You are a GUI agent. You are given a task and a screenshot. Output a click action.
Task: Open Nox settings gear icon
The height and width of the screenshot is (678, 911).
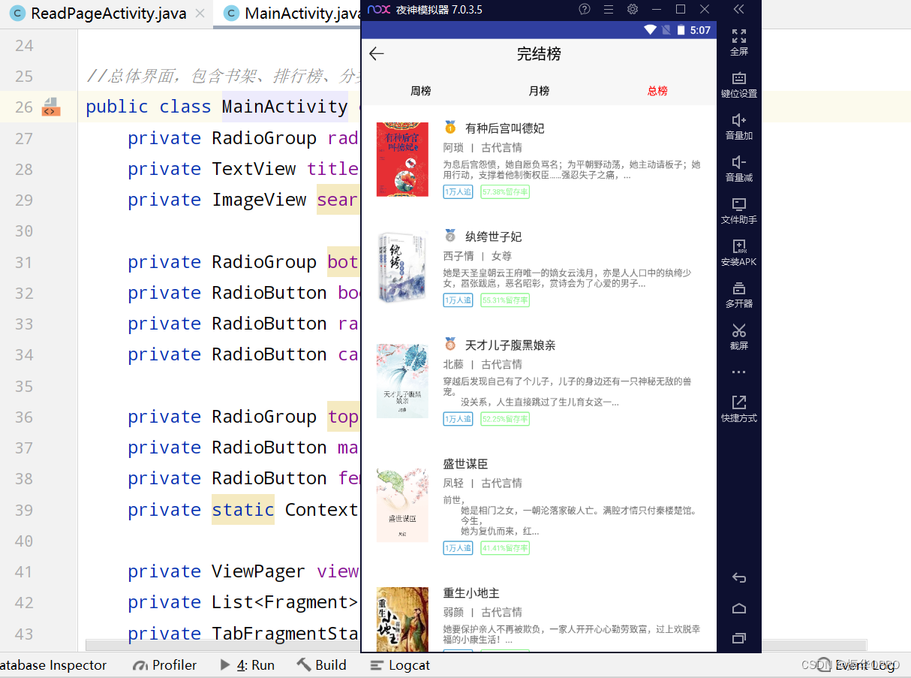tap(633, 9)
